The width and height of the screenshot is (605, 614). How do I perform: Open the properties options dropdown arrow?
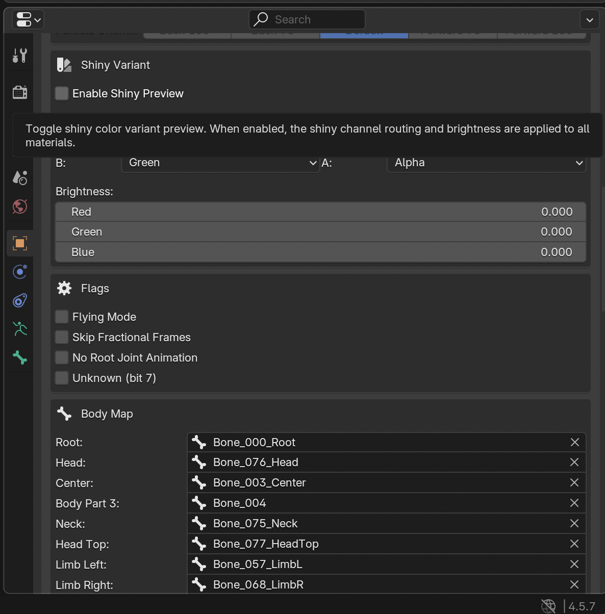[590, 20]
